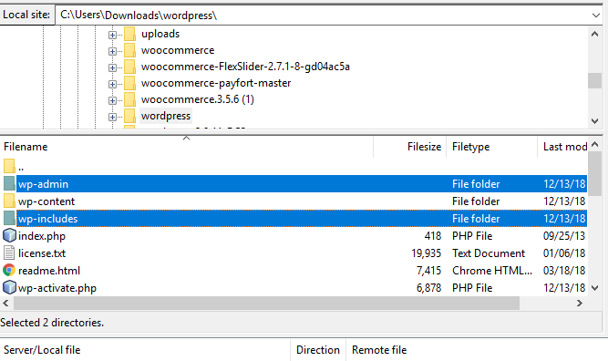The height and width of the screenshot is (361, 608).
Task: Select the woocommerce.3.5.6 (1) folder
Action: coord(197,99)
